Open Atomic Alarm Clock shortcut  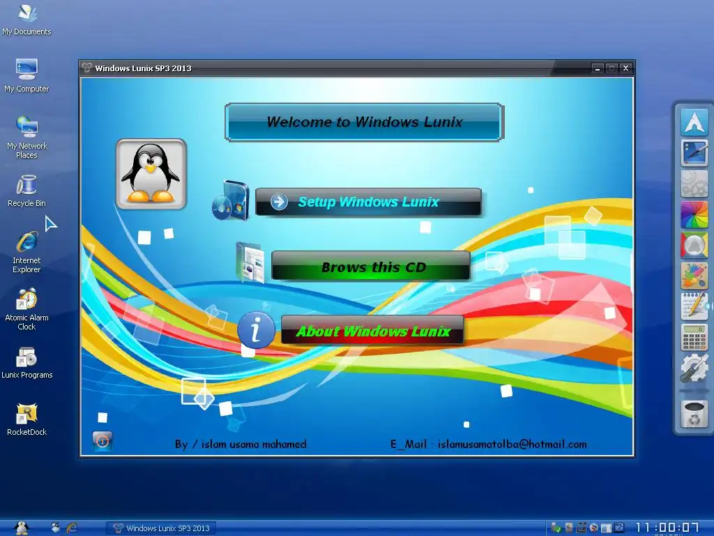27,309
